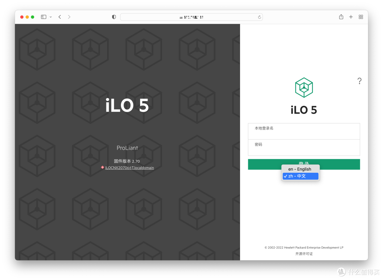Click the help question mark icon
Image resolution: width=383 pixels, height=280 pixels.
click(359, 81)
